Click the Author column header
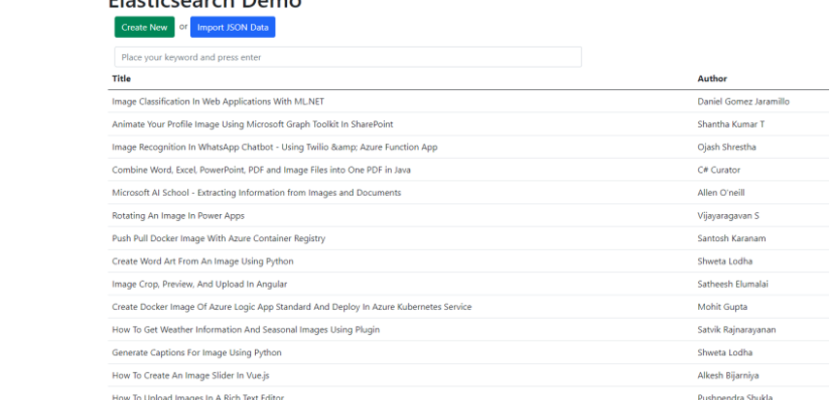This screenshot has width=830, height=400. 712,78
